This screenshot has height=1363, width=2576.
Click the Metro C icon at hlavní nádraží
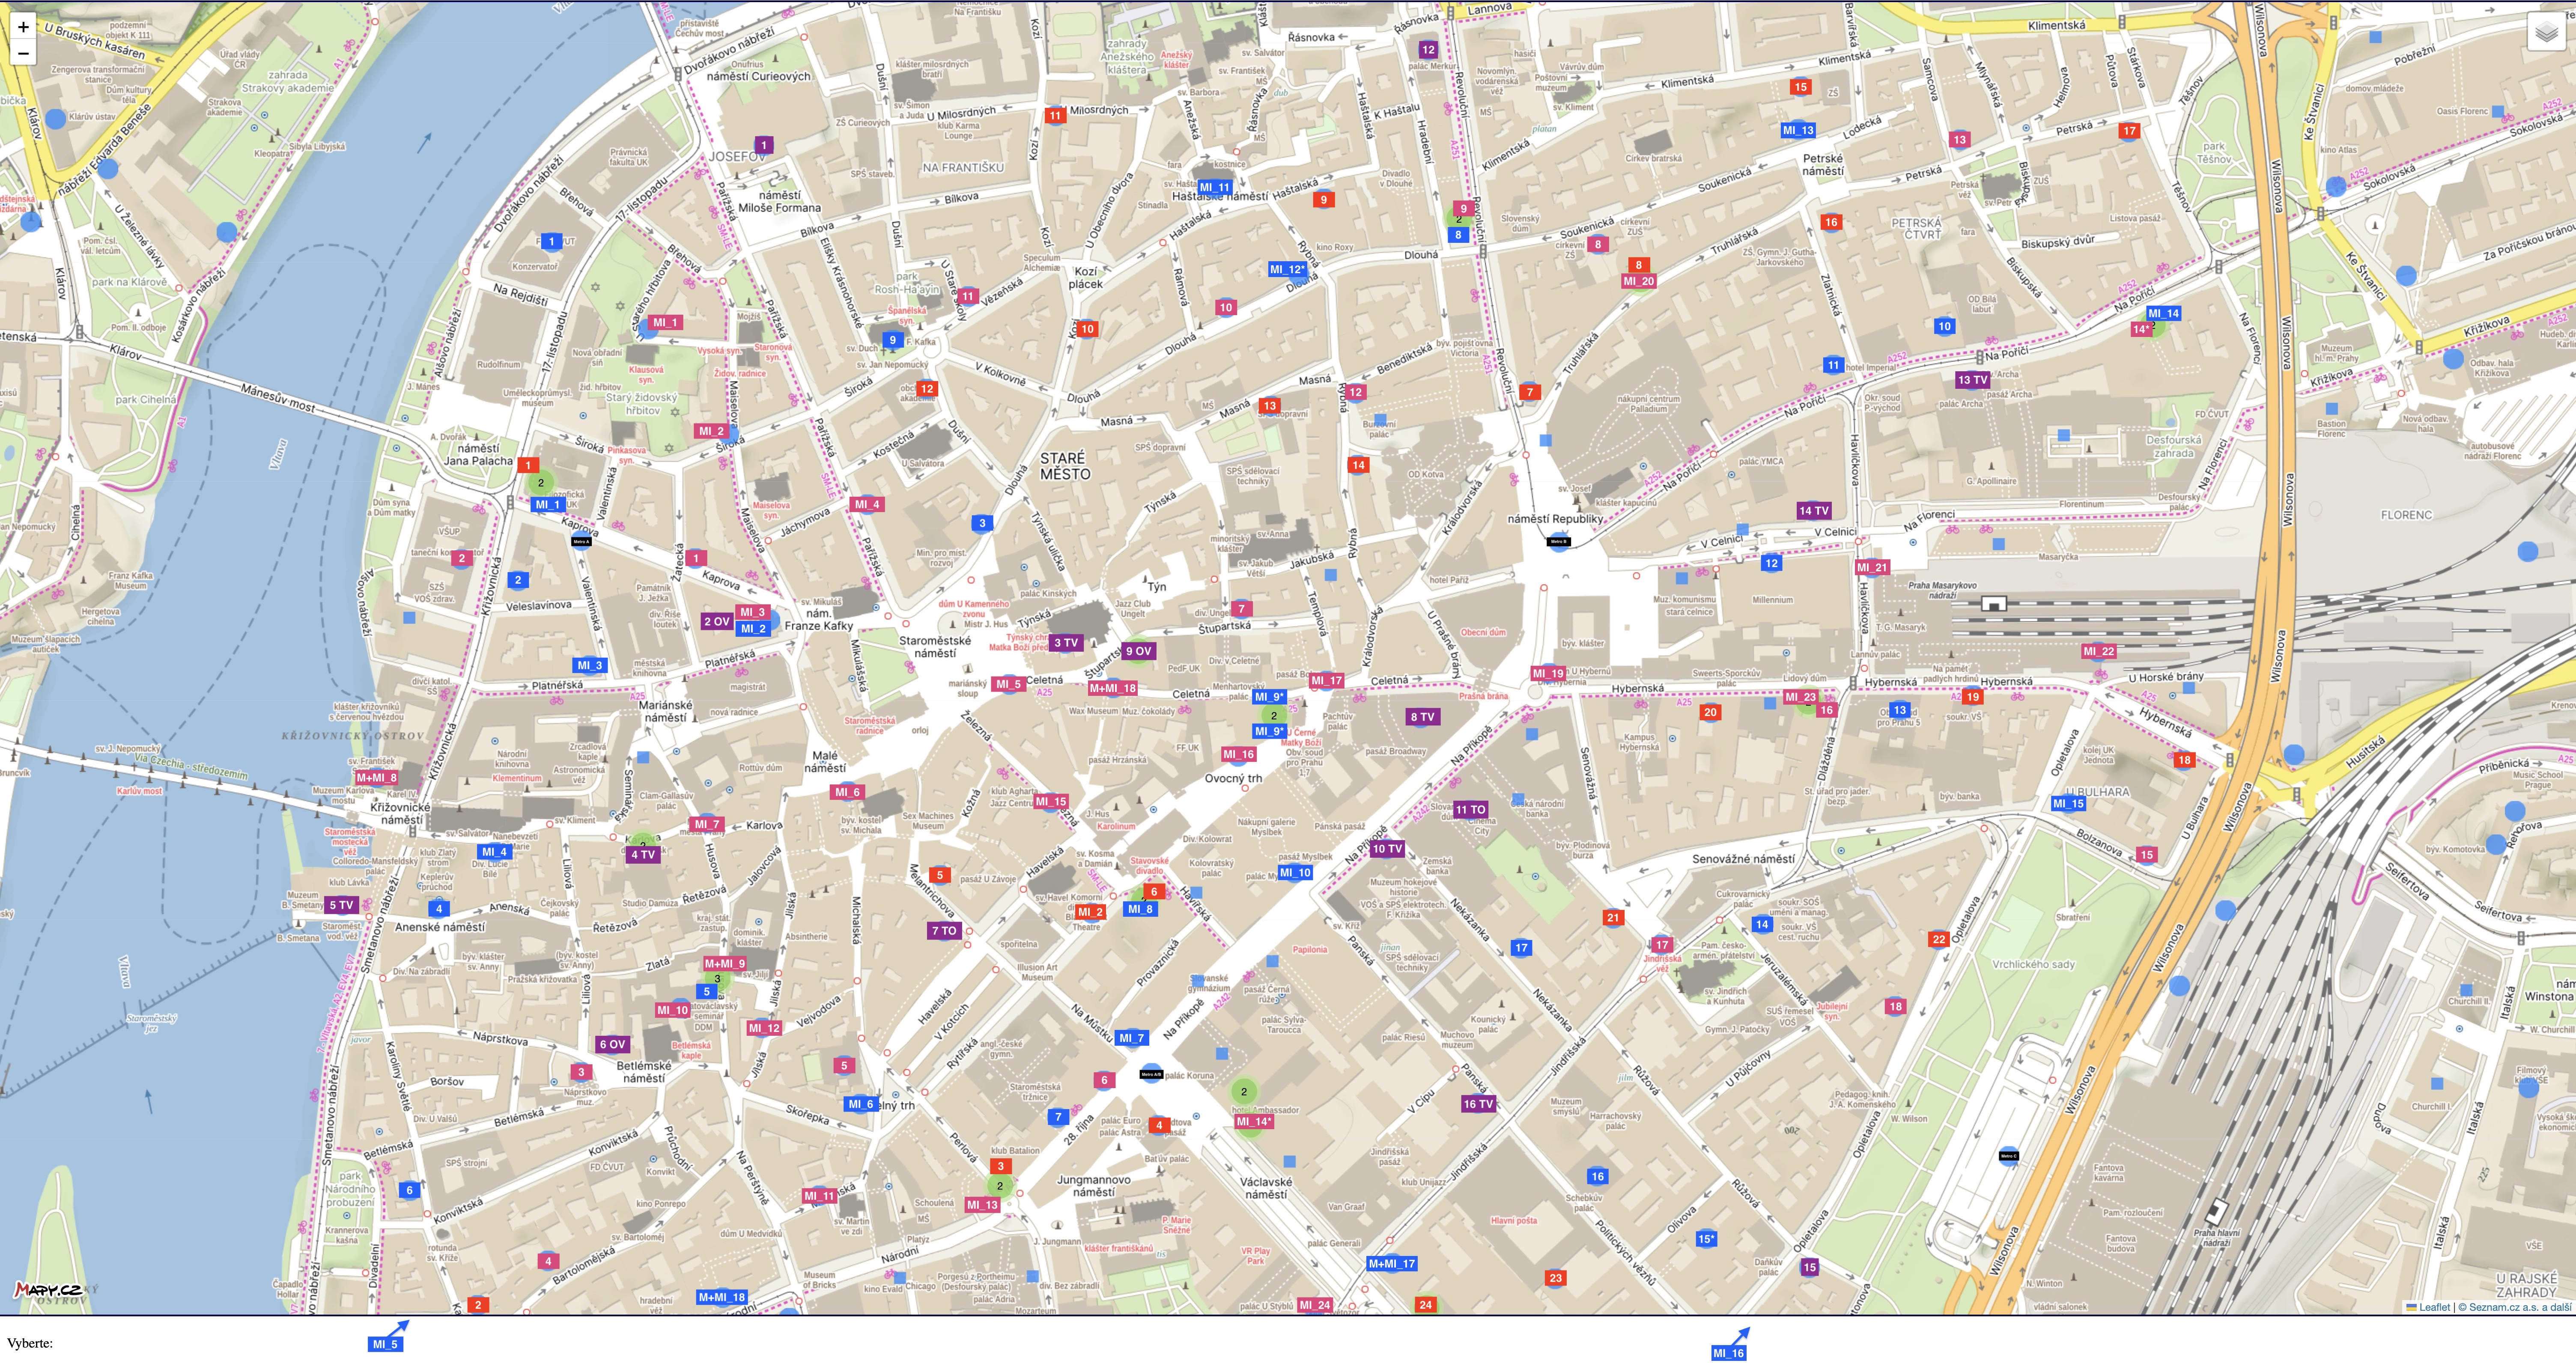(x=2009, y=1156)
